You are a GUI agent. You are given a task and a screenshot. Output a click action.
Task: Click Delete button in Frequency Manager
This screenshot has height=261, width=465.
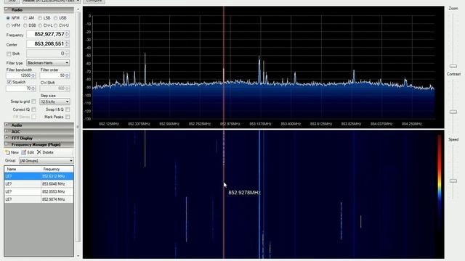tap(45, 152)
